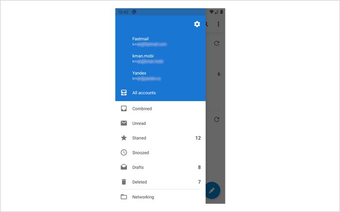The image size is (340, 212).
Task: Open the Networking folder
Action: (x=160, y=197)
